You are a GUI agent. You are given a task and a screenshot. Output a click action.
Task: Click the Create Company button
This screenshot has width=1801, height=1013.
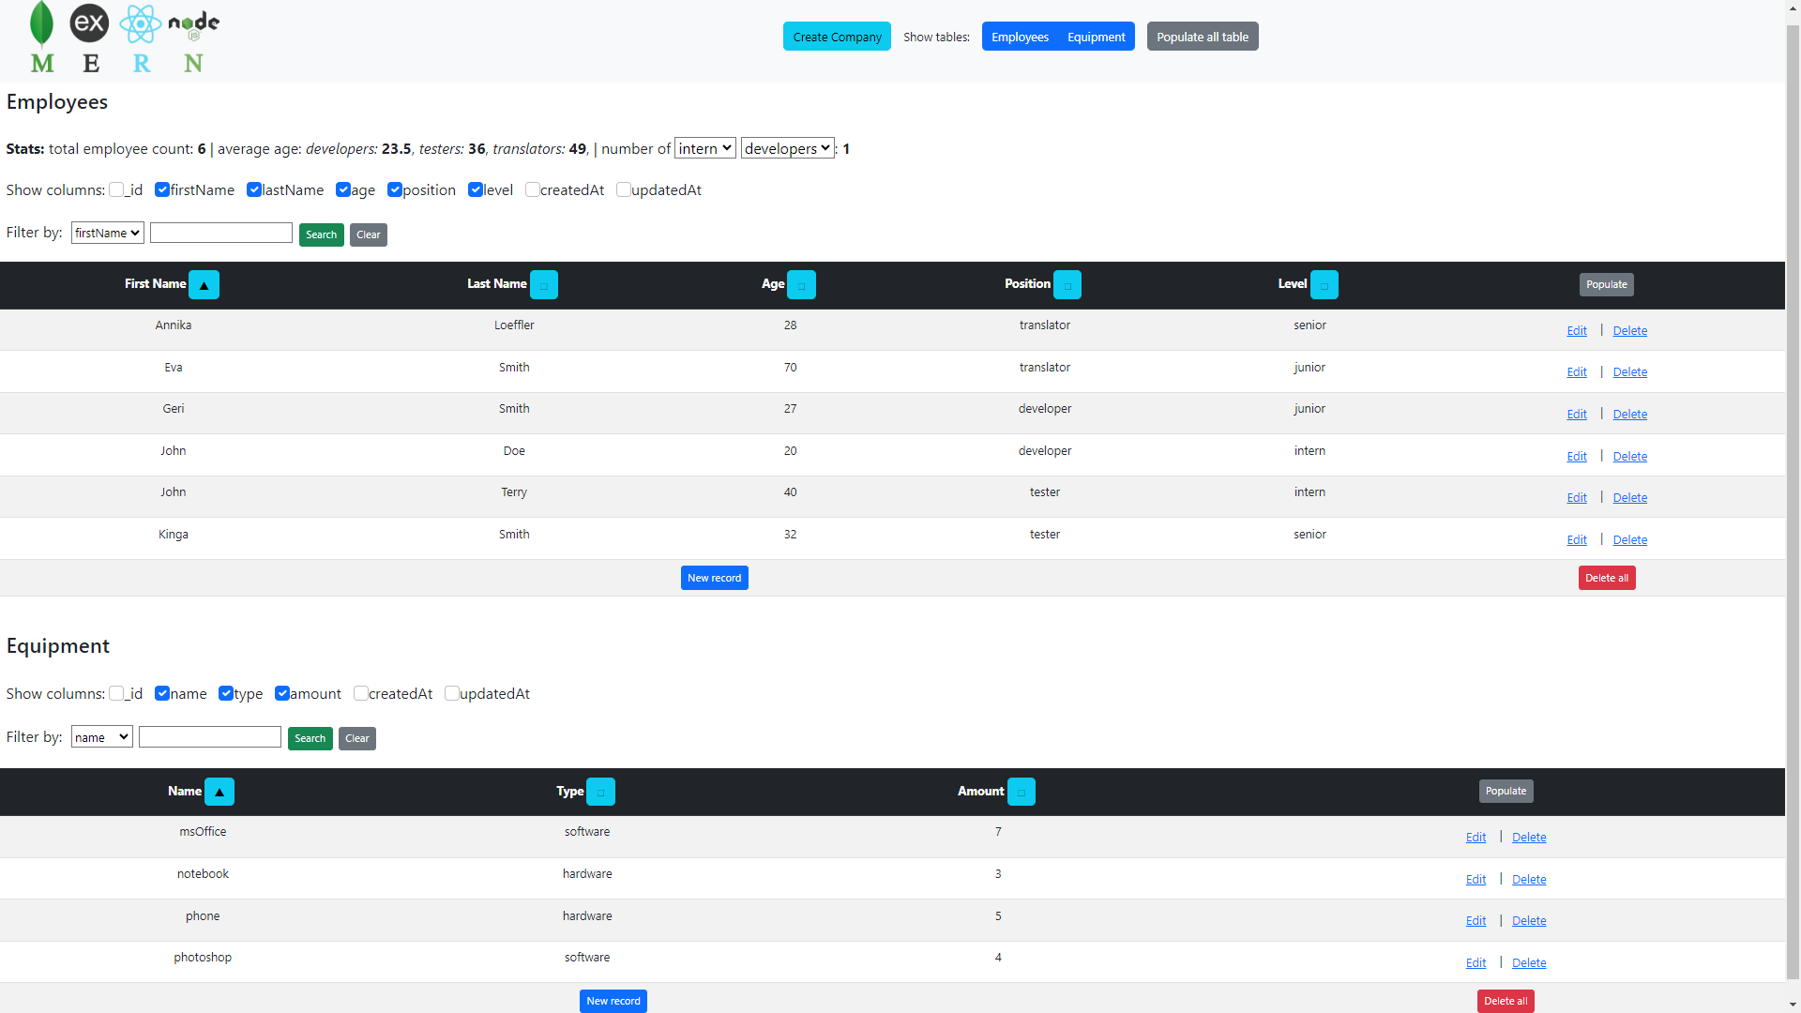(x=836, y=36)
